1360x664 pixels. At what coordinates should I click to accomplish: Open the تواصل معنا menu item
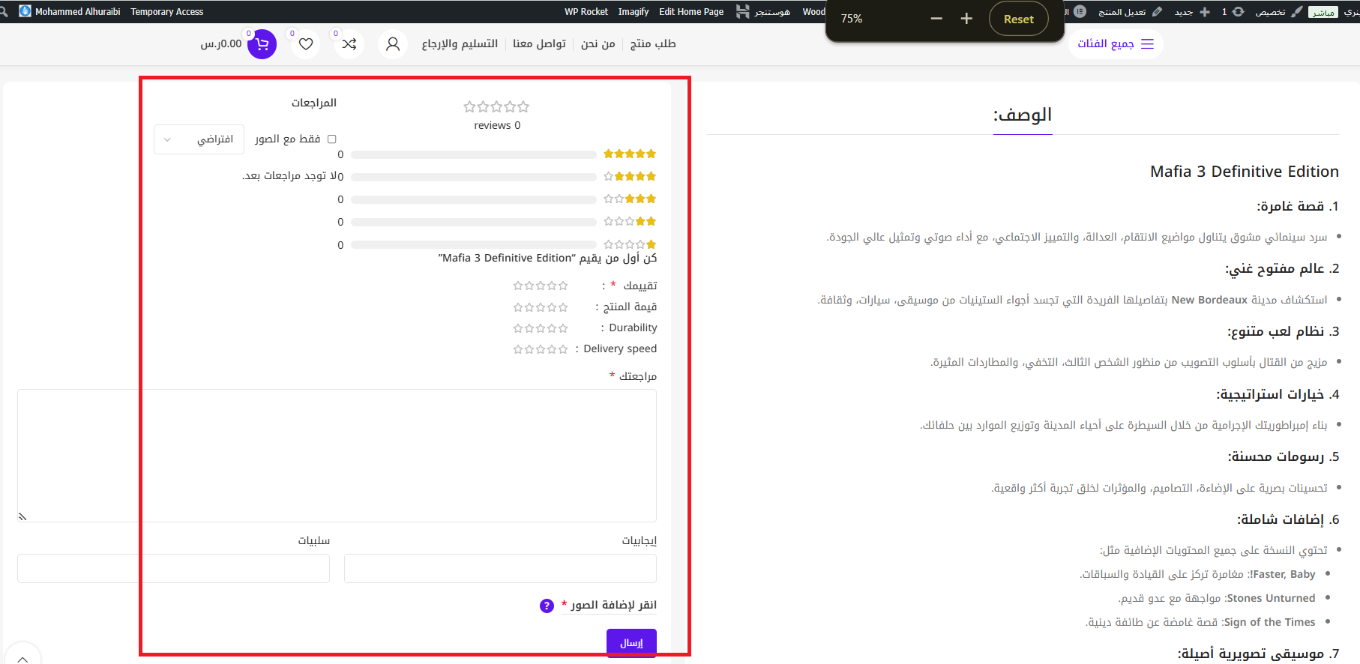click(x=540, y=44)
